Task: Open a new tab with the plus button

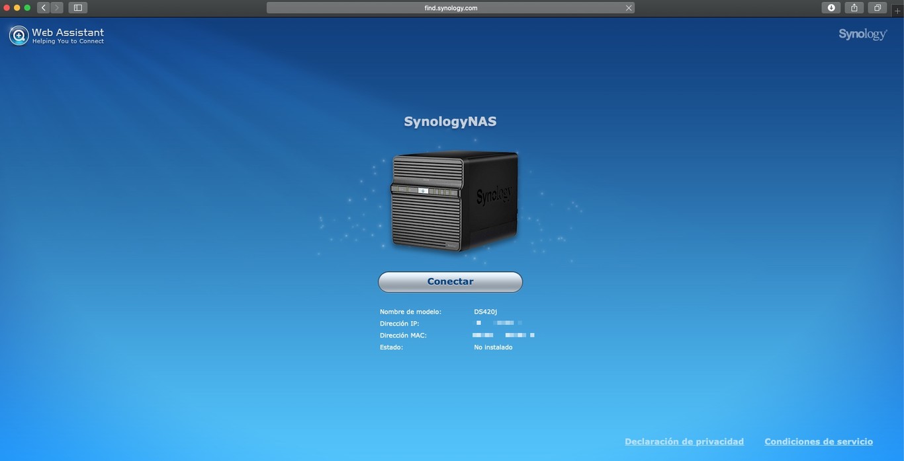Action: click(898, 11)
